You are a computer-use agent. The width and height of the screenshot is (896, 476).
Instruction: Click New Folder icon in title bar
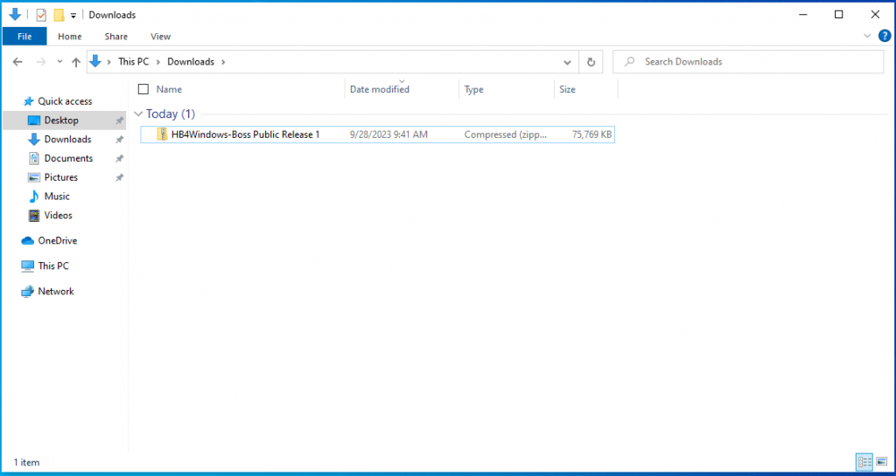(x=59, y=15)
